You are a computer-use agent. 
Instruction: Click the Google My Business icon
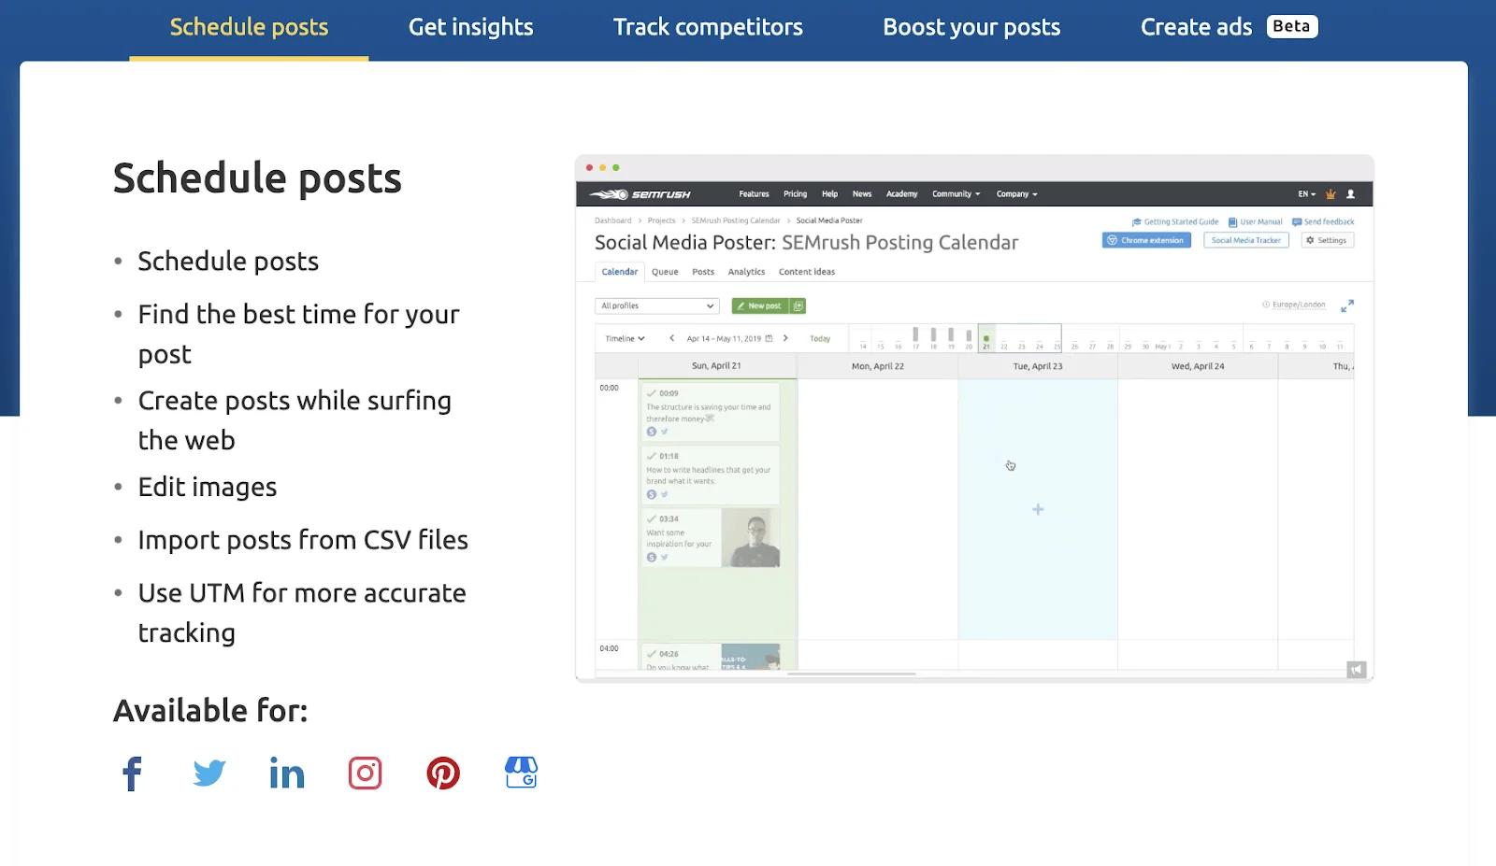[521, 773]
